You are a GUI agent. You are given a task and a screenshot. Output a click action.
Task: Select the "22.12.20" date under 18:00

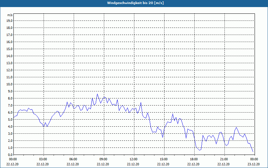(x=193, y=164)
